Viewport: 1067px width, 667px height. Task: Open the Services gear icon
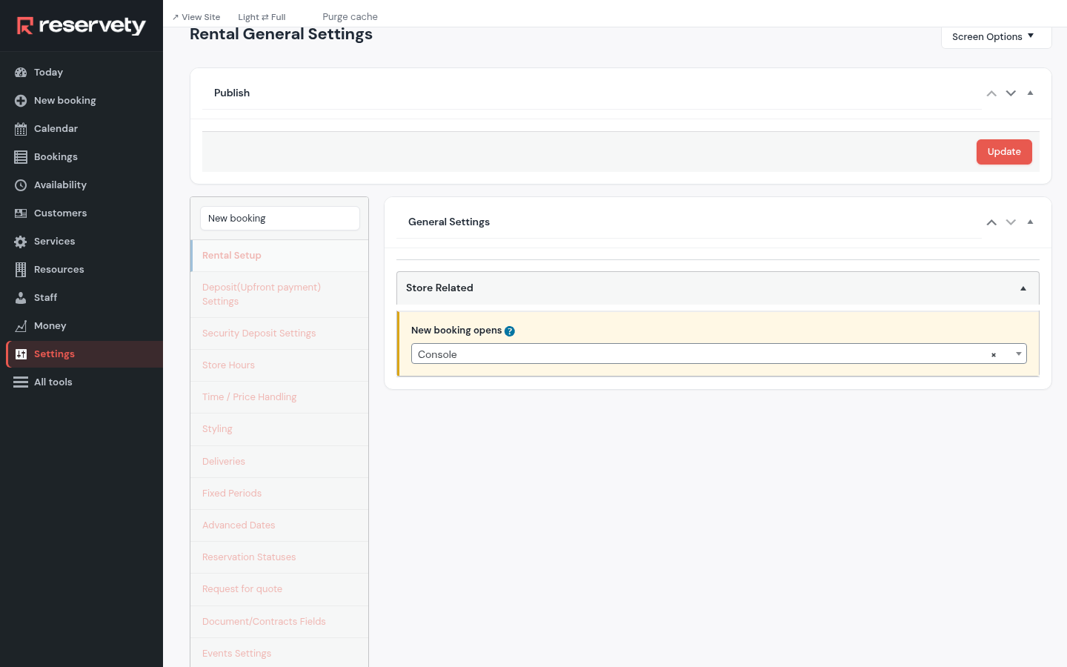pos(21,242)
